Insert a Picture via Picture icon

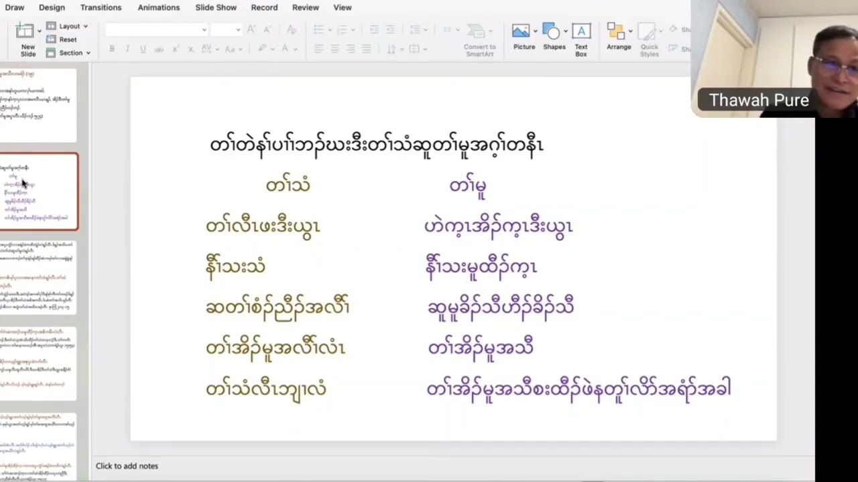[521, 31]
